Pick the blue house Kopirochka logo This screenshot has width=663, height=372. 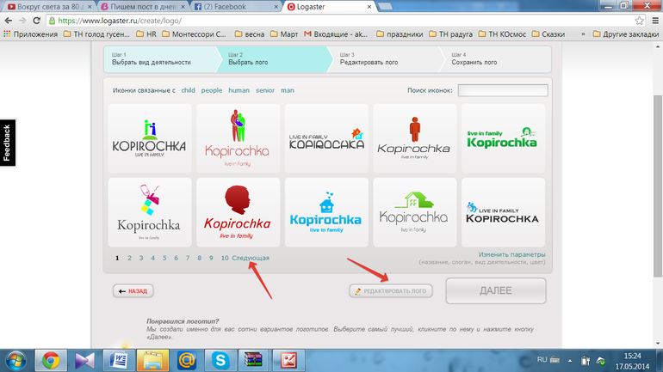tap(326, 212)
